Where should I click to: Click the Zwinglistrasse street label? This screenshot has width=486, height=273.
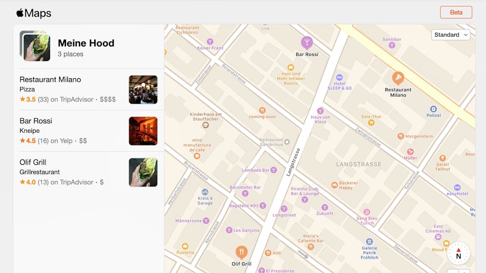point(368,137)
